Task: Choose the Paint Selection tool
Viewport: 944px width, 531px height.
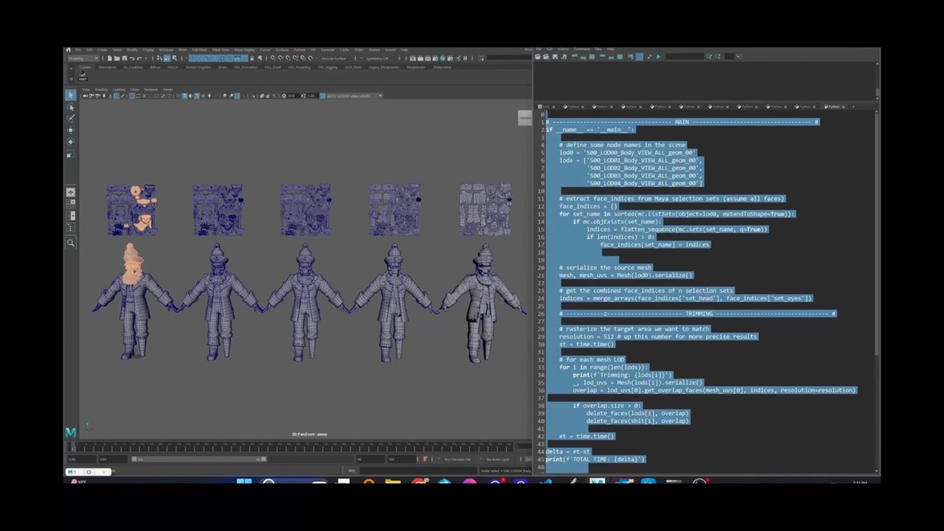Action: tap(71, 118)
